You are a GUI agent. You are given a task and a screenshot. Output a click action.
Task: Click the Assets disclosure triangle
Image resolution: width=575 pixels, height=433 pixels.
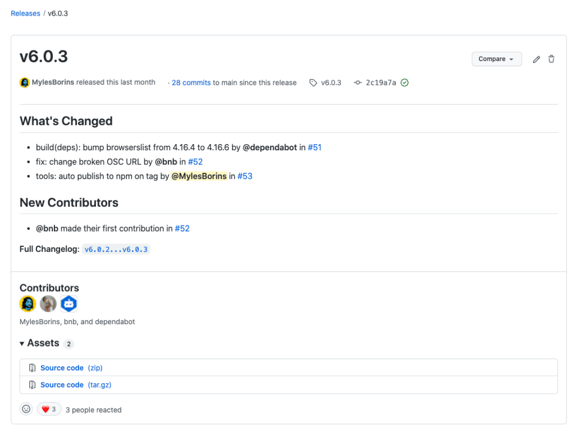point(21,343)
